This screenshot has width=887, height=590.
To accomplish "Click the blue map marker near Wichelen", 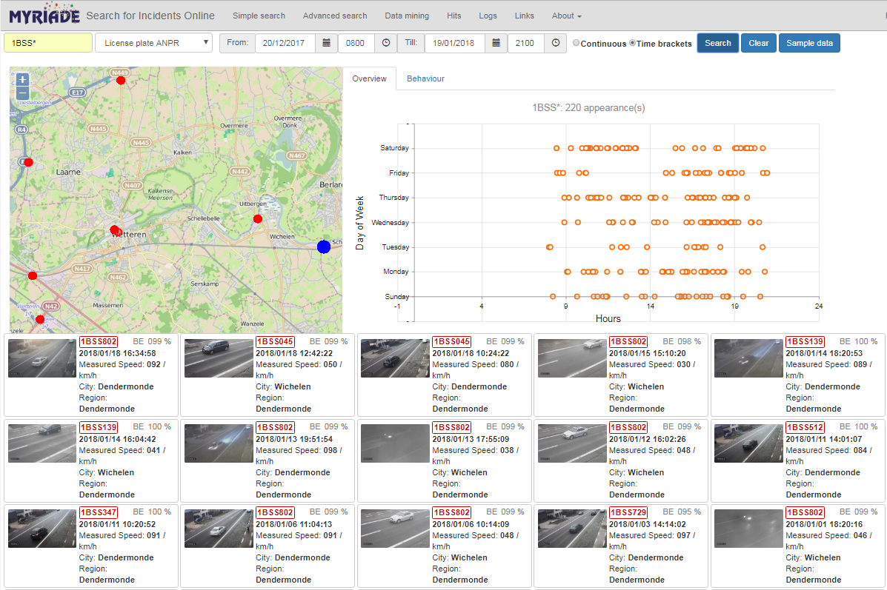I will pyautogui.click(x=324, y=247).
